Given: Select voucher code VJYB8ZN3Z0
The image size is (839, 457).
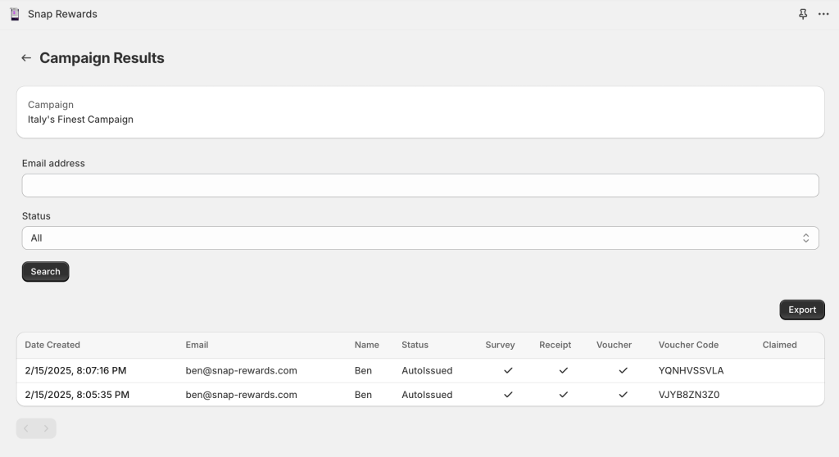Looking at the screenshot, I should tap(688, 395).
